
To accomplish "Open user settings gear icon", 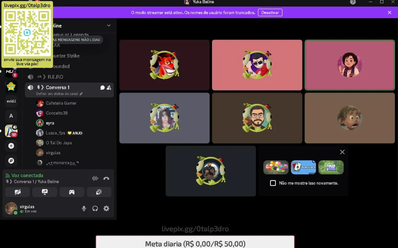I will pos(106,208).
